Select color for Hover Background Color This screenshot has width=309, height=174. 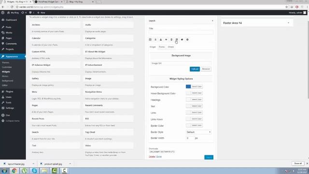click(x=194, y=93)
